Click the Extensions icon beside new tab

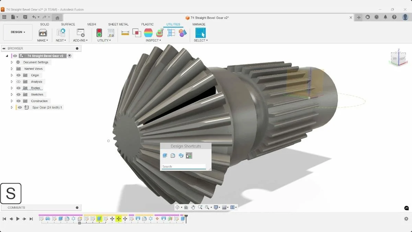368,17
